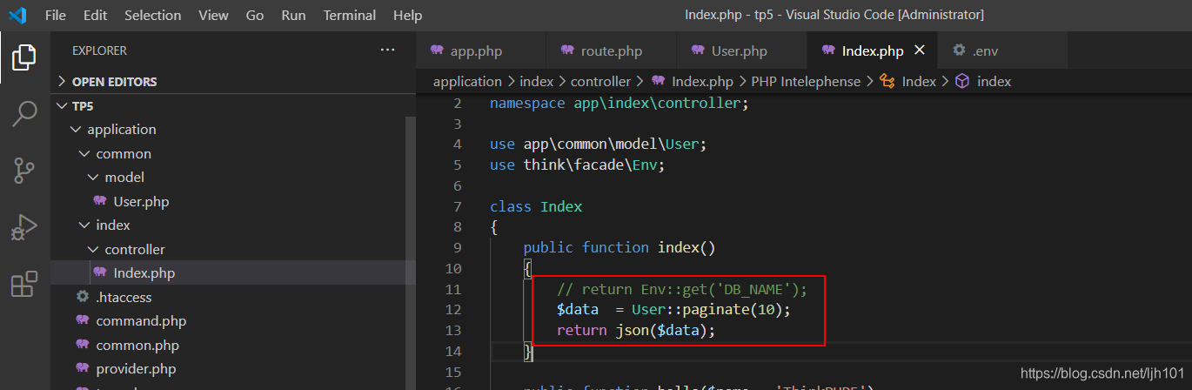Open the Explorer view in activity bar

24,57
